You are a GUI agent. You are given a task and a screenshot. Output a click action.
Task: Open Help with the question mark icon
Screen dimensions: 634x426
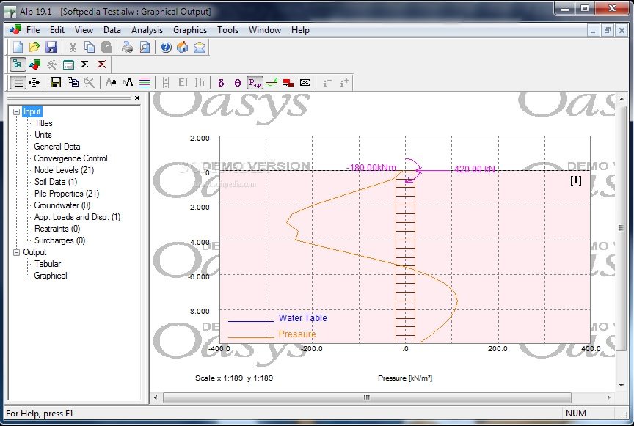(166, 47)
